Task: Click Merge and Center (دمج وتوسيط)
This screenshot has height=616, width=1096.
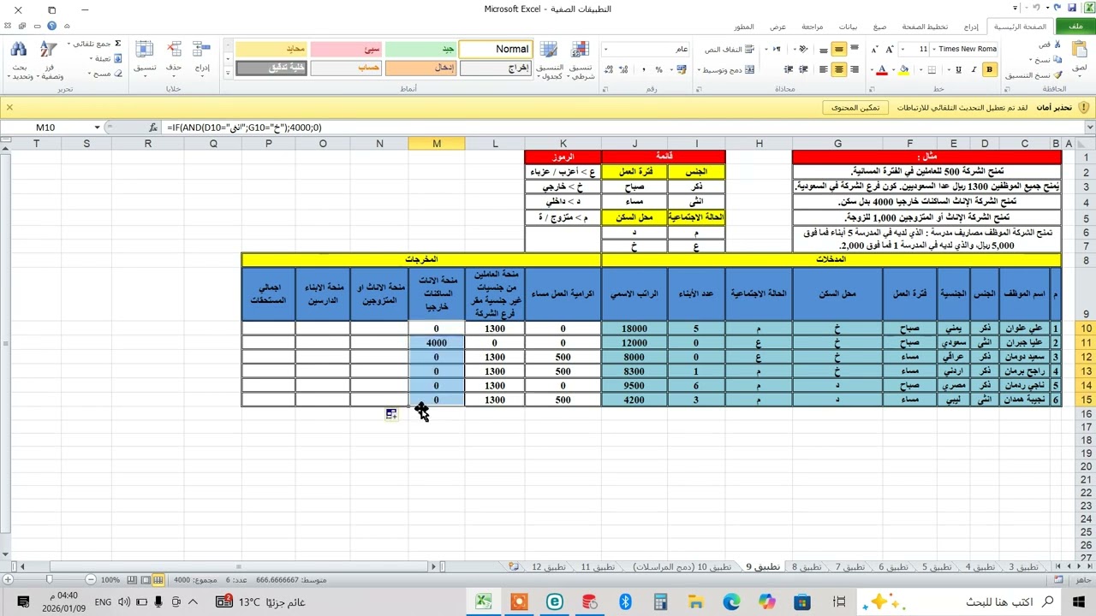Action: click(x=727, y=69)
